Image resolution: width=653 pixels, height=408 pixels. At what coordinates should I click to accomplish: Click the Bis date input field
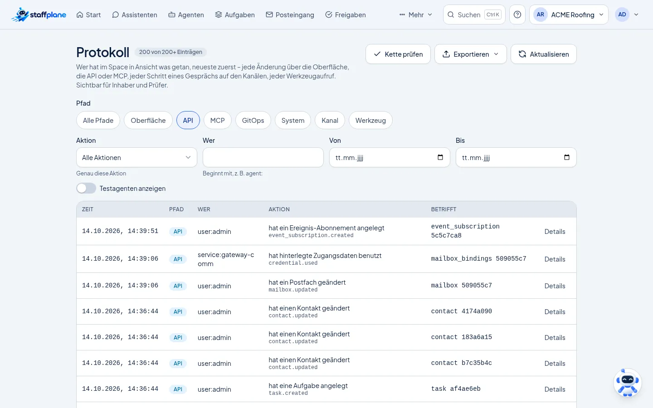516,157
